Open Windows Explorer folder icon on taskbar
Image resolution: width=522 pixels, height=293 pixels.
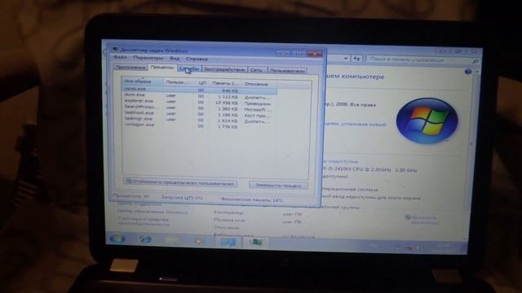click(171, 240)
